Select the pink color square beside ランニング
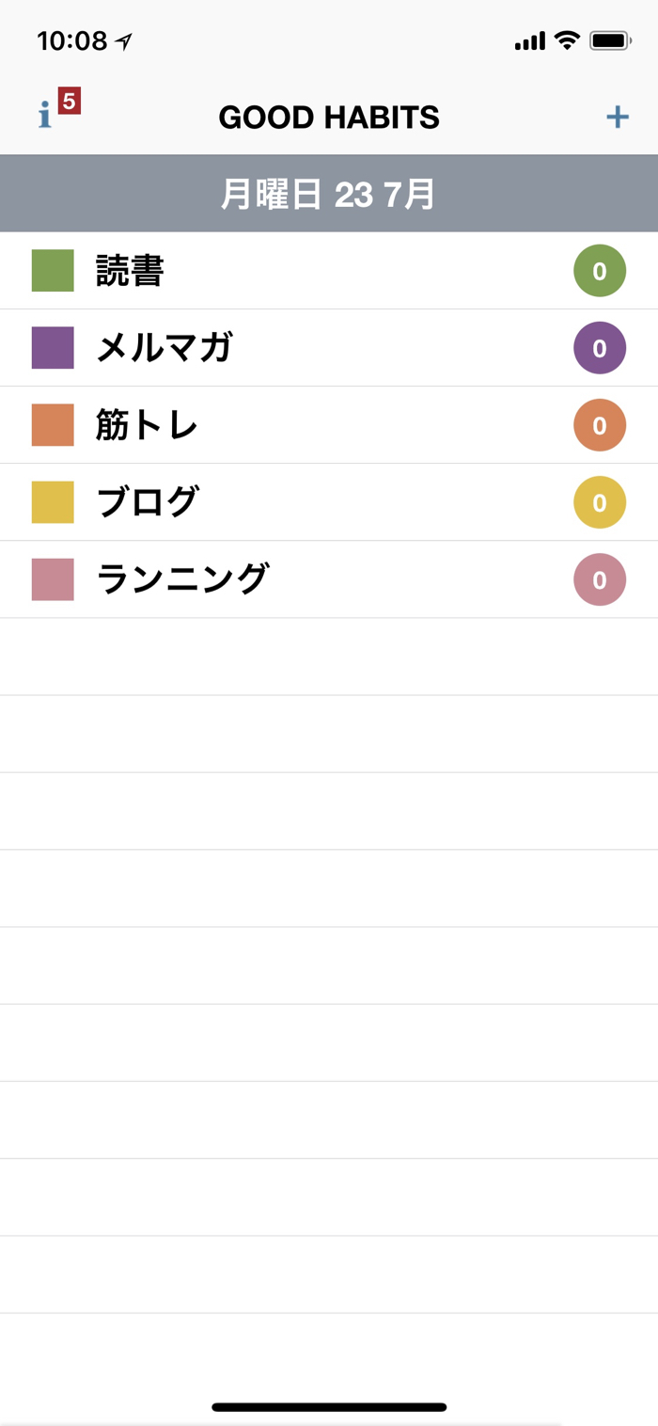 point(53,579)
